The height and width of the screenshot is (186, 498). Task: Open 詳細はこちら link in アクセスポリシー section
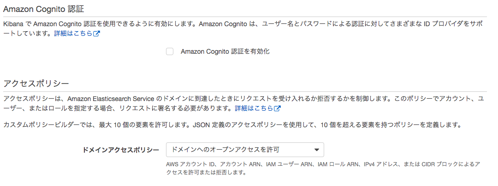click(254, 109)
